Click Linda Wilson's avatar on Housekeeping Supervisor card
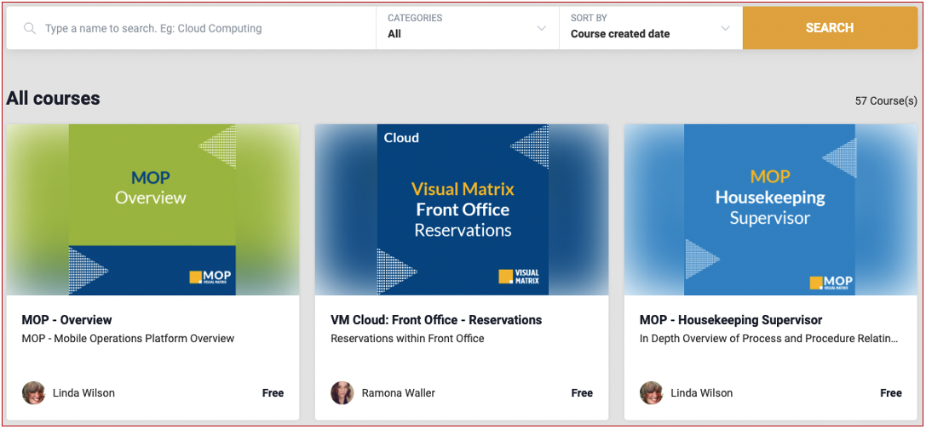Viewport: 926px width, 429px height. 652,392
